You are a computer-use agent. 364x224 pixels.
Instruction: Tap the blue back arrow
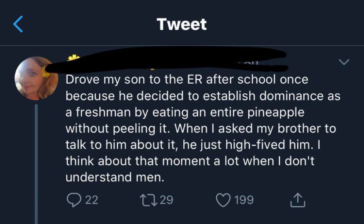[18, 24]
